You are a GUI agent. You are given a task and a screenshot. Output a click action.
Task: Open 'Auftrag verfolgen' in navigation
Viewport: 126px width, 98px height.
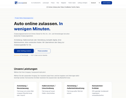[82, 3]
